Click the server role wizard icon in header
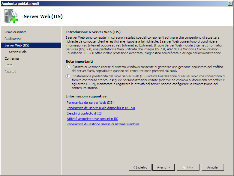 tap(11, 16)
